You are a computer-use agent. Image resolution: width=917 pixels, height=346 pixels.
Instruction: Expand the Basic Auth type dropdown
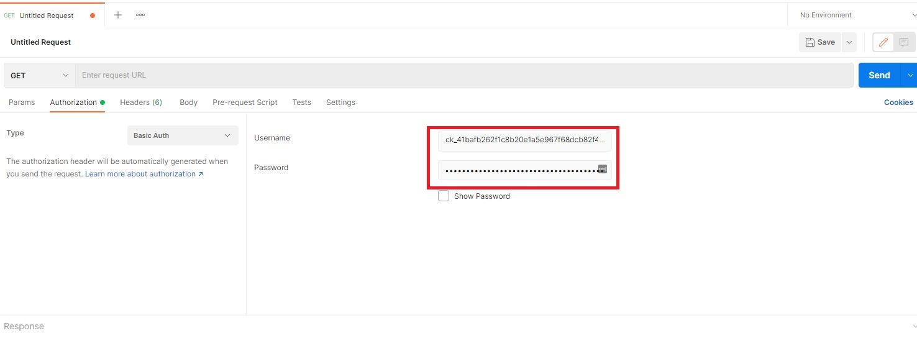[183, 135]
